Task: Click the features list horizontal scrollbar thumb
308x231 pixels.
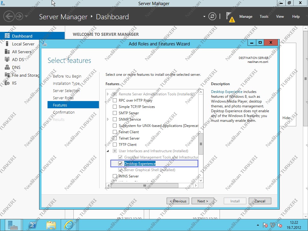Action: pyautogui.click(x=145, y=185)
